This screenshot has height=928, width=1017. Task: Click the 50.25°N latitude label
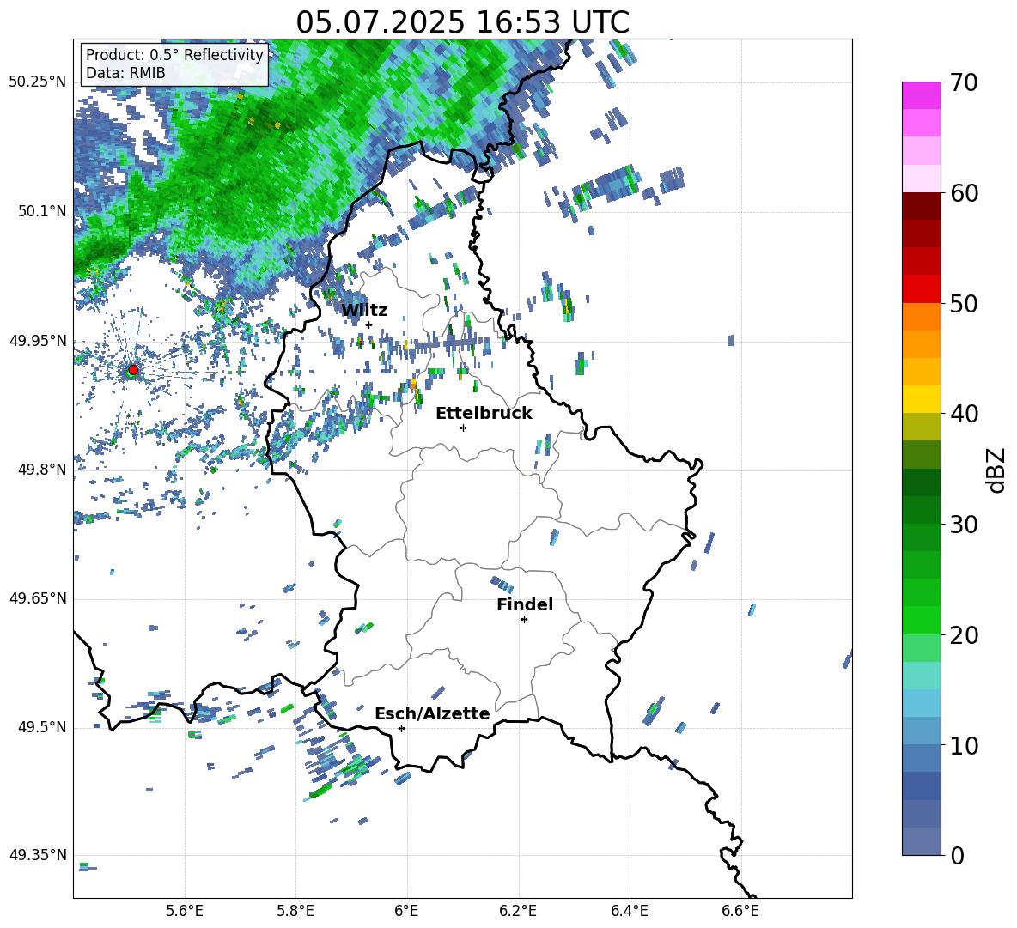point(38,82)
